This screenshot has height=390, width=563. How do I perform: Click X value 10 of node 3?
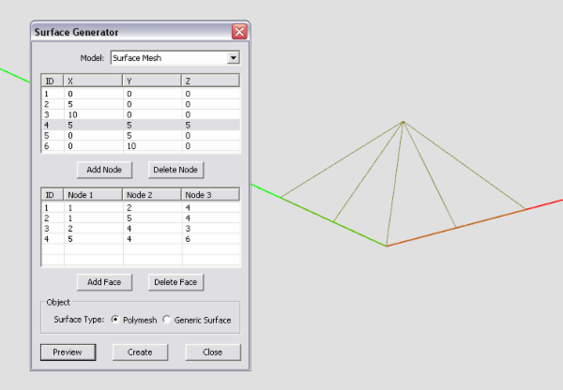tap(73, 114)
